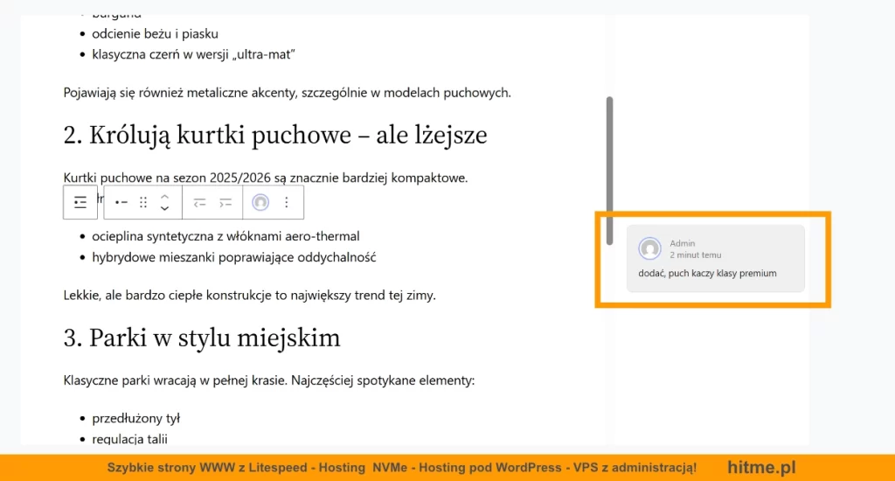The height and width of the screenshot is (481, 895).
Task: Click '2 minut temu' comment timestamp
Action: tap(695, 254)
